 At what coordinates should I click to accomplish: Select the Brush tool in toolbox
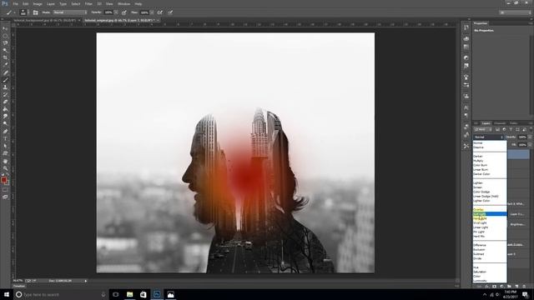pyautogui.click(x=5, y=80)
